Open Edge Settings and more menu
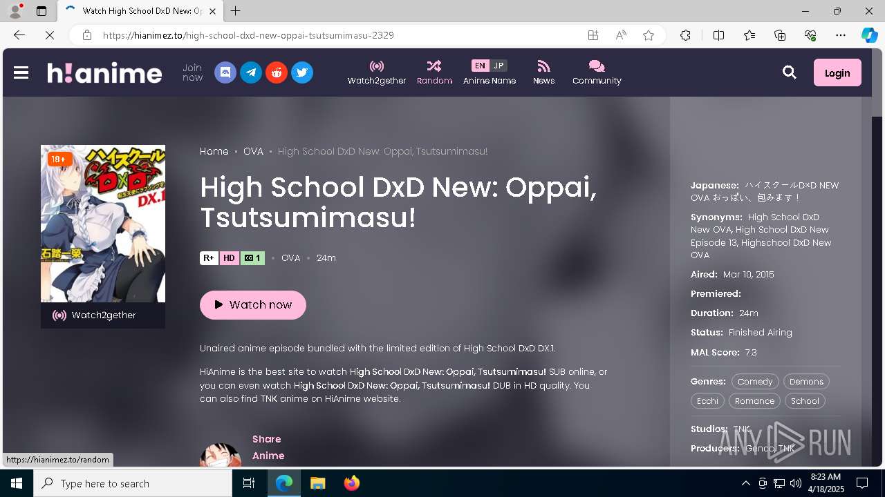The width and height of the screenshot is (885, 497). pyautogui.click(x=841, y=35)
